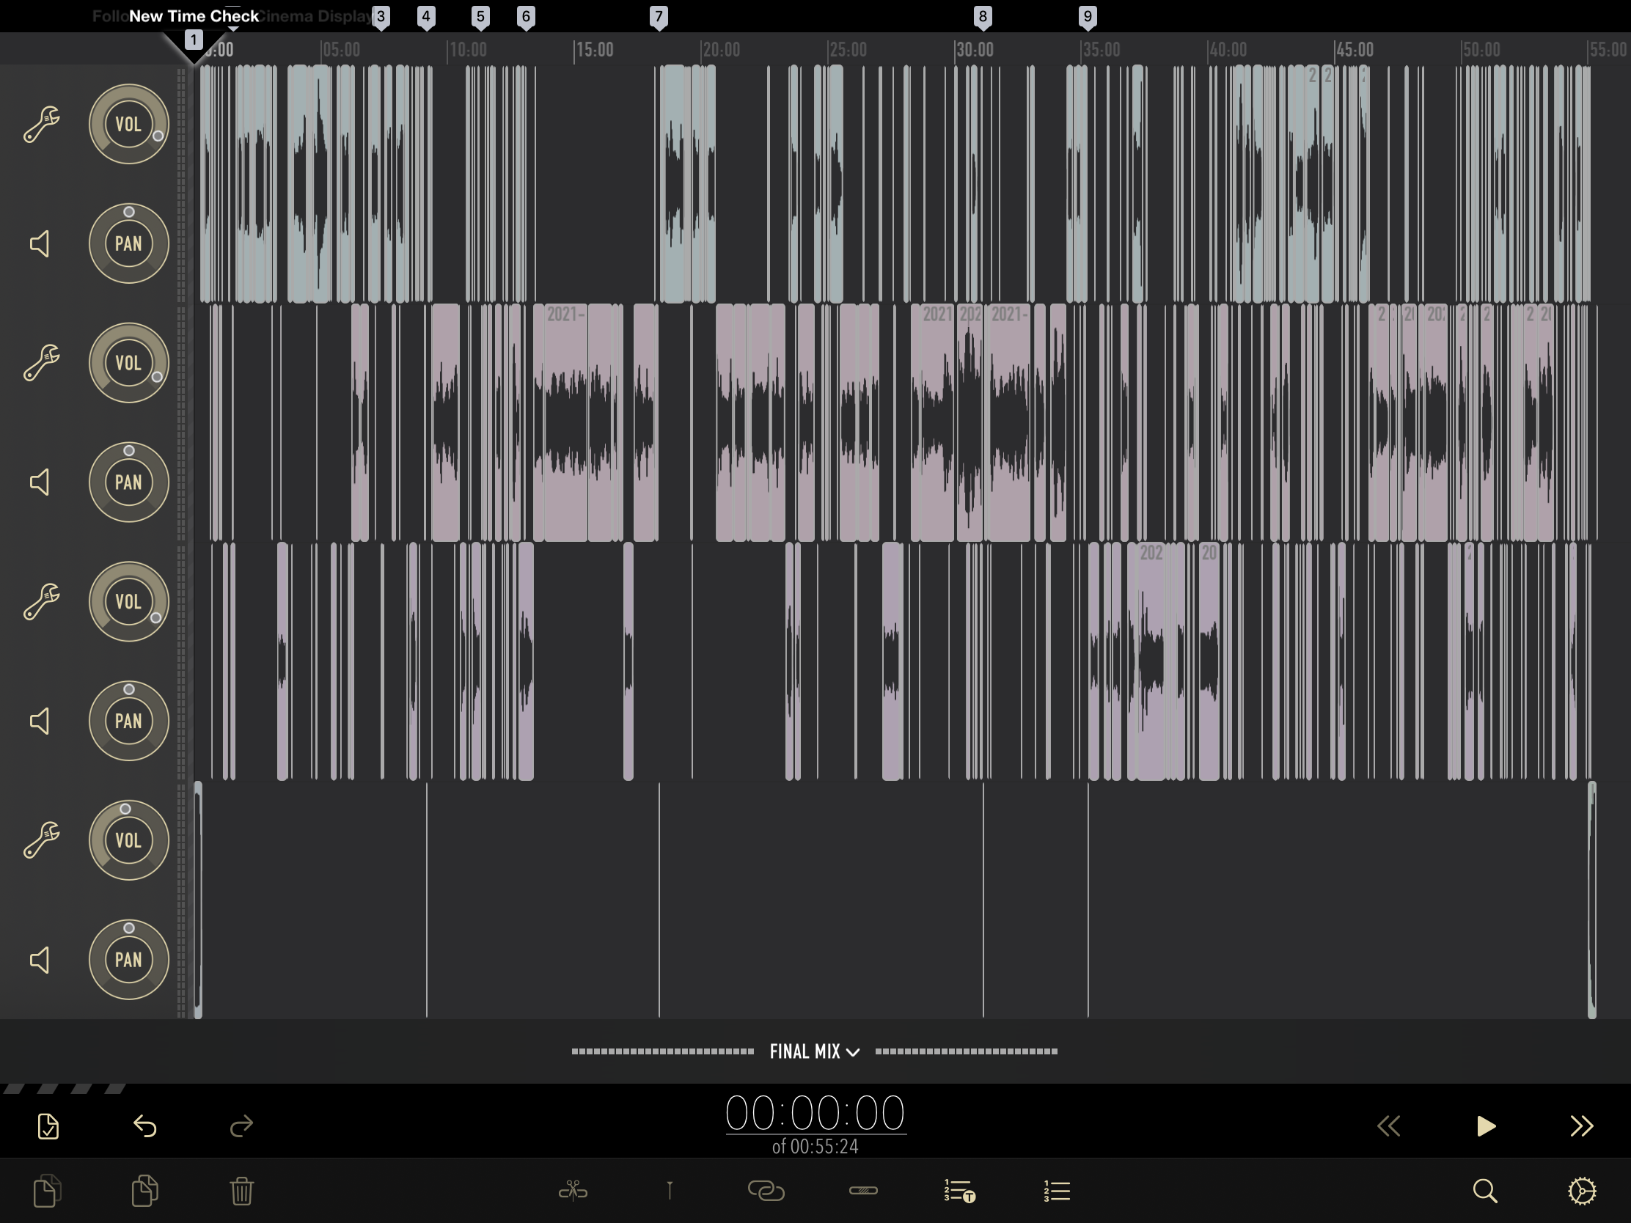Click the first copy icon
1631x1223 pixels.
(x=48, y=1191)
